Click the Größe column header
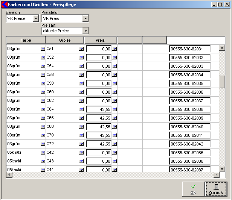 (65, 40)
